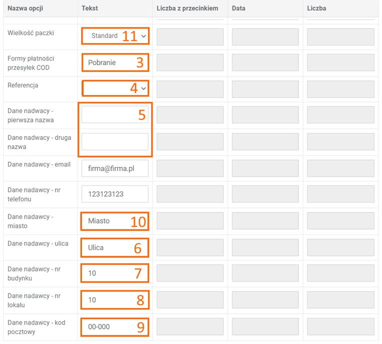
Task: Click the Data column header
Action: coord(238,8)
